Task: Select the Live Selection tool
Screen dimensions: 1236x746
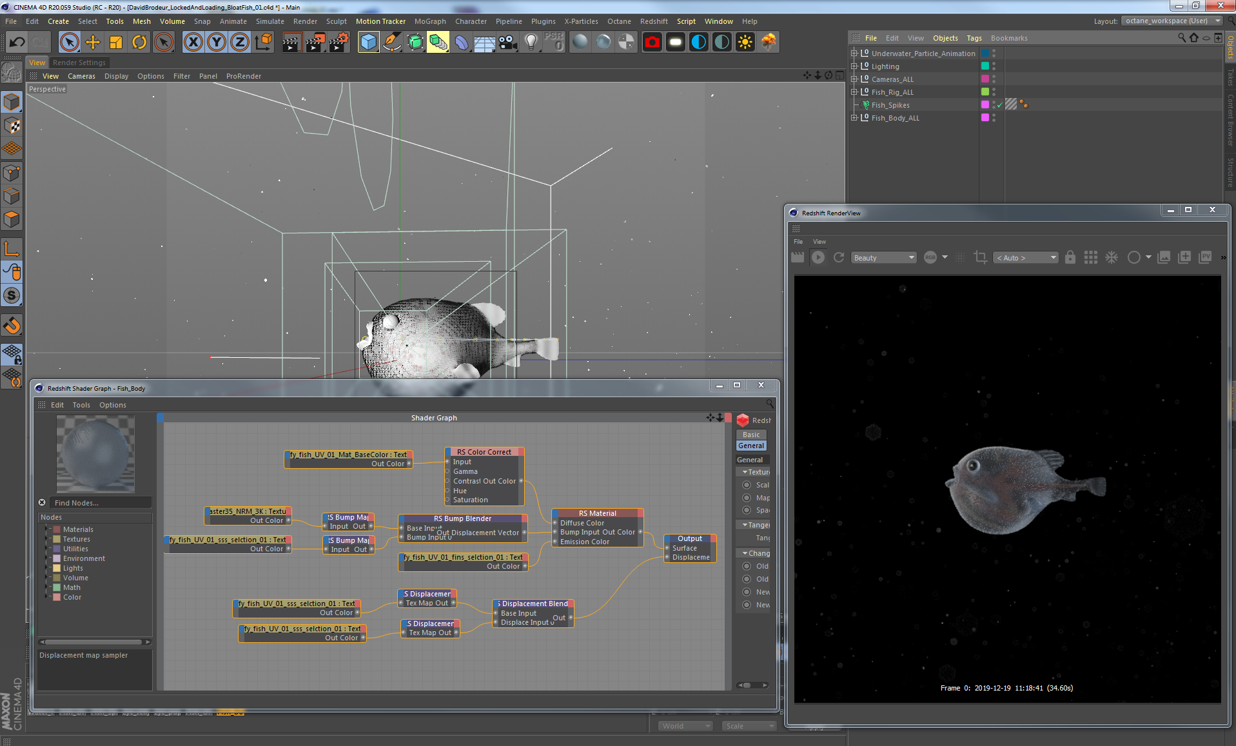Action: (x=69, y=41)
